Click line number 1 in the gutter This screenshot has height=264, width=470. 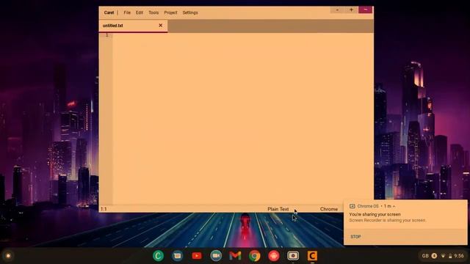click(106, 35)
